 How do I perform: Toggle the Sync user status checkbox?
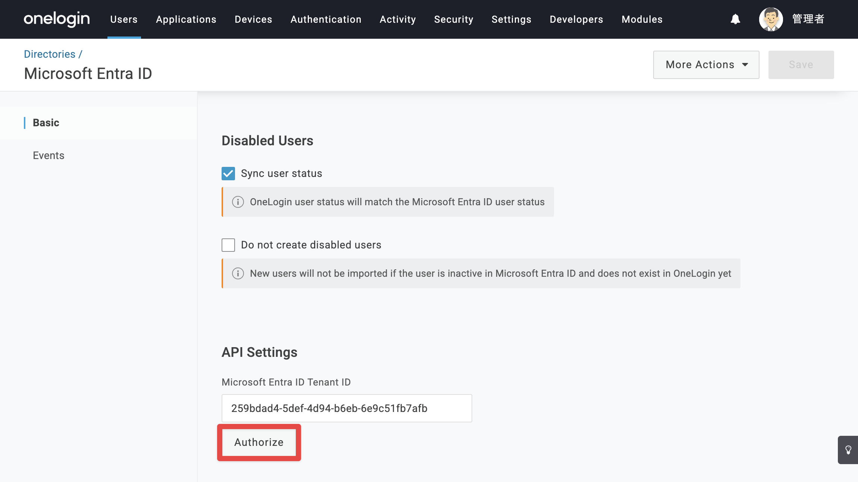[x=228, y=174]
